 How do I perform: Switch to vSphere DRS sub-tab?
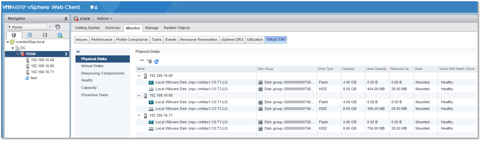232,40
